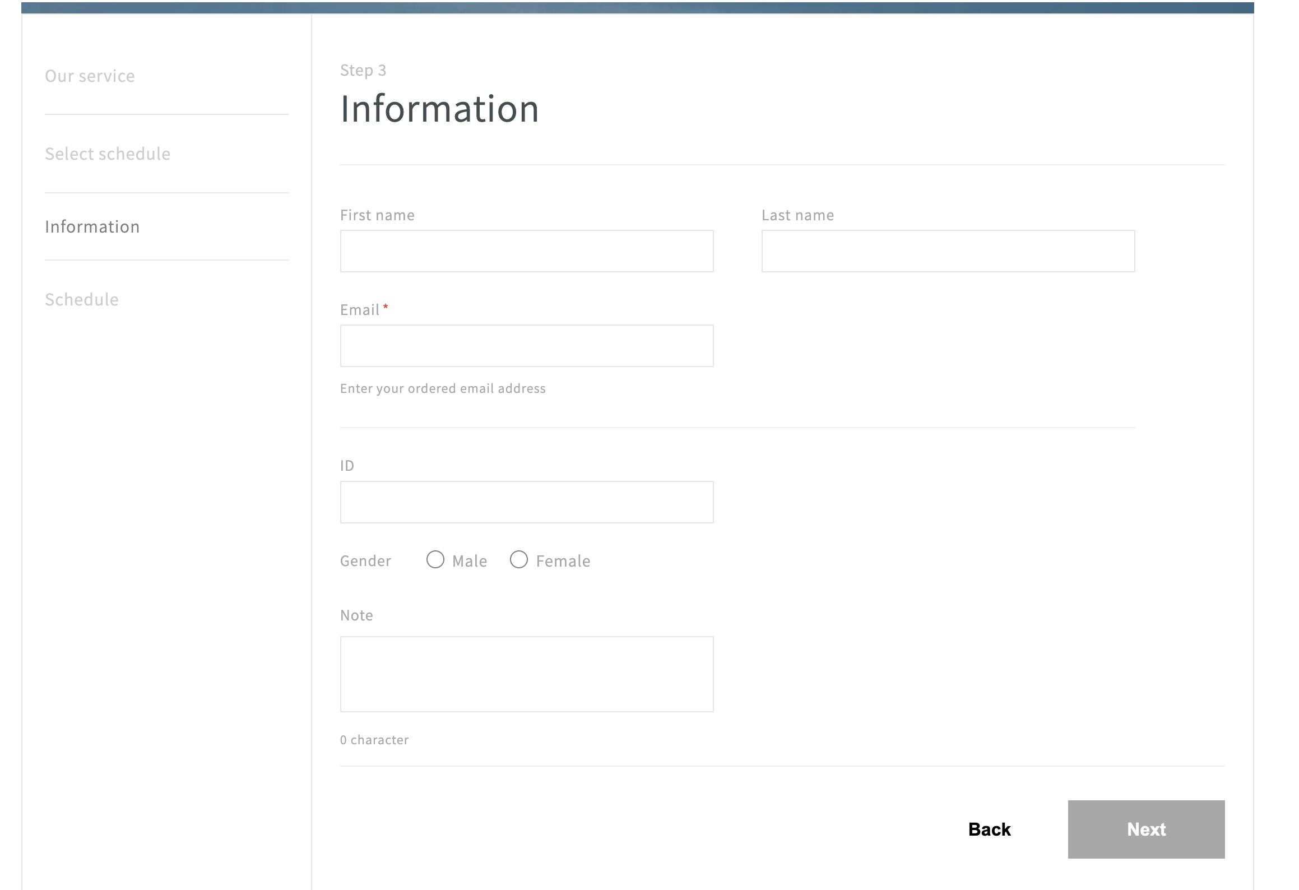Select the Male gender radio button

[x=435, y=559]
